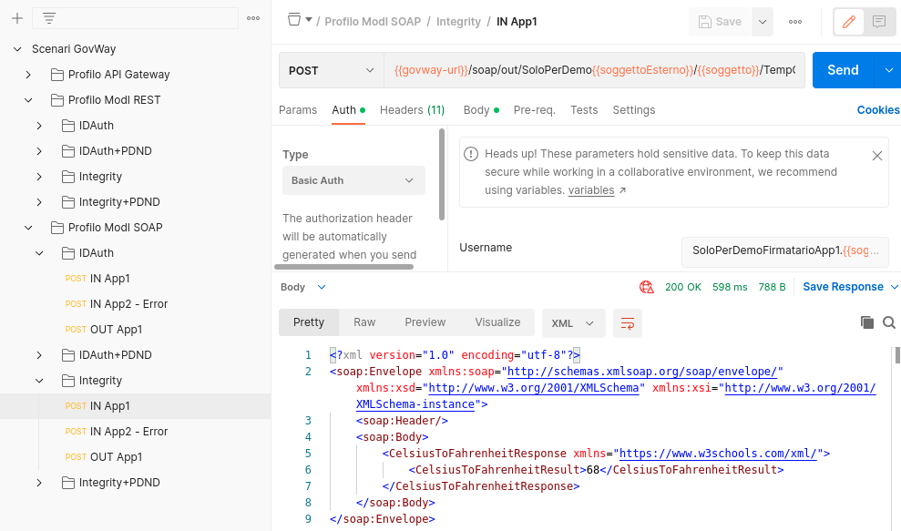Click the network globe warning icon
Viewport: 901px width, 531px height.
point(647,287)
